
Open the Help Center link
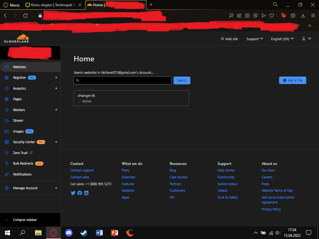(226, 170)
